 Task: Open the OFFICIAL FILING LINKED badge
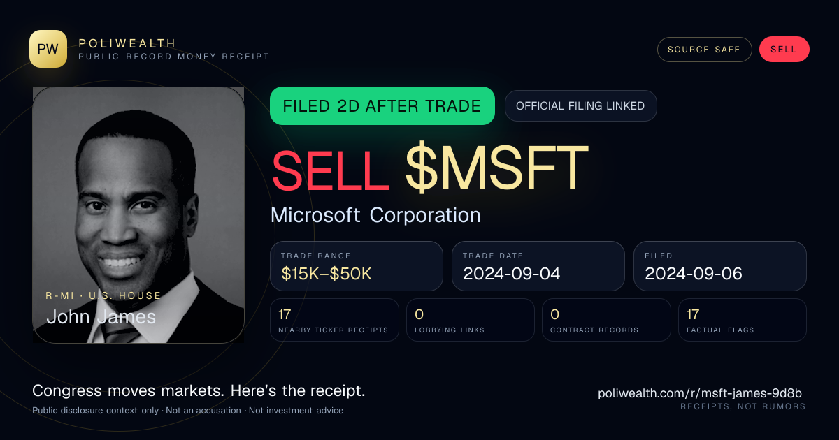pyautogui.click(x=580, y=106)
